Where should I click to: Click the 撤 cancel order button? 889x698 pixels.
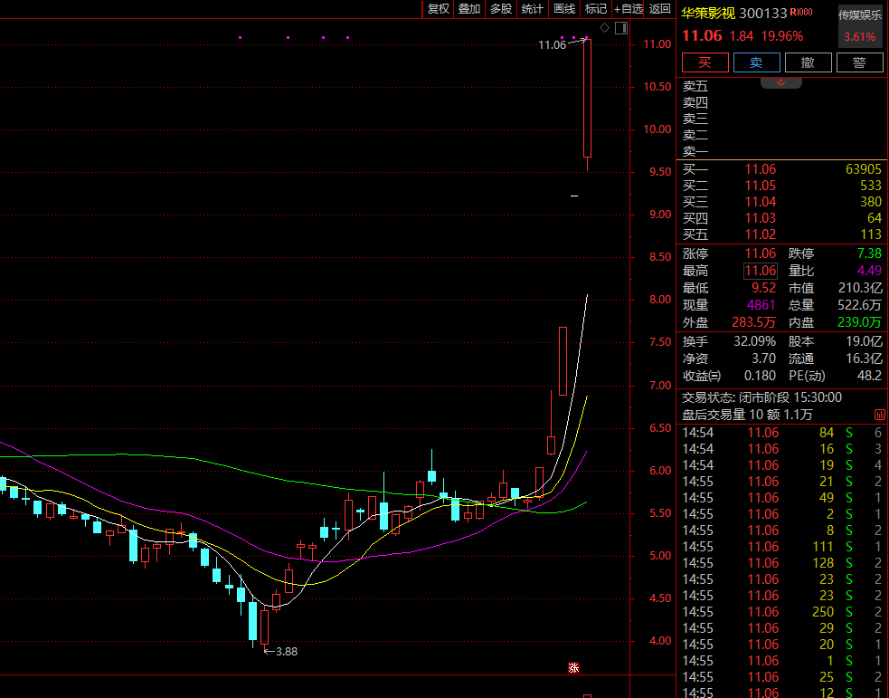(x=808, y=62)
